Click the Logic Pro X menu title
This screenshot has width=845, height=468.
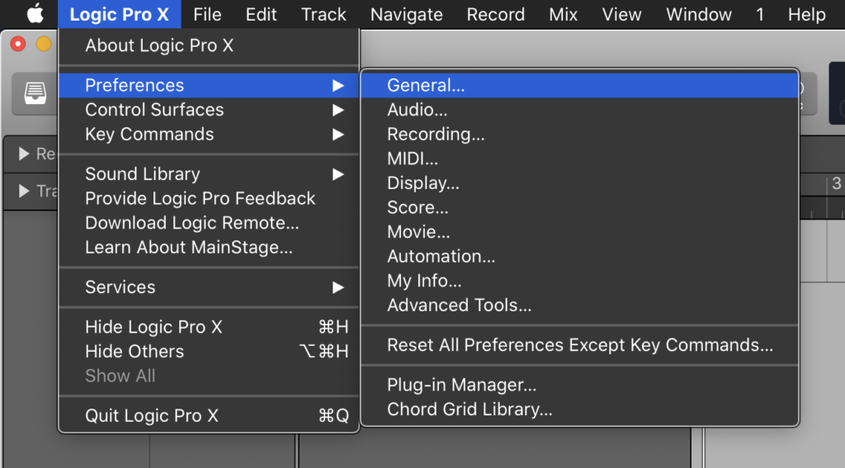pyautogui.click(x=119, y=14)
